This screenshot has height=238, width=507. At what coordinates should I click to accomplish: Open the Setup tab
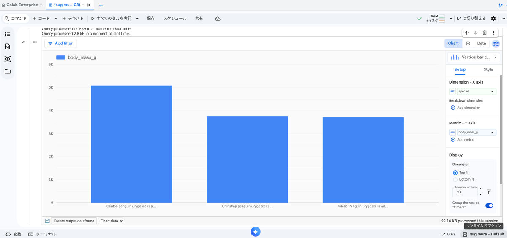pyautogui.click(x=460, y=70)
